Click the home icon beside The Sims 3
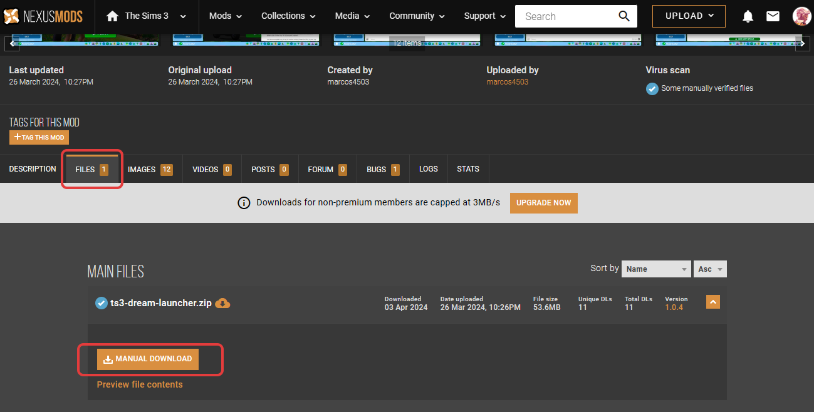814x412 pixels. [113, 16]
